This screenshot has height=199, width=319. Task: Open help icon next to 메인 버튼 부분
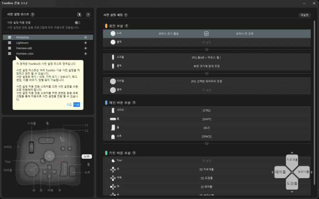point(134,103)
